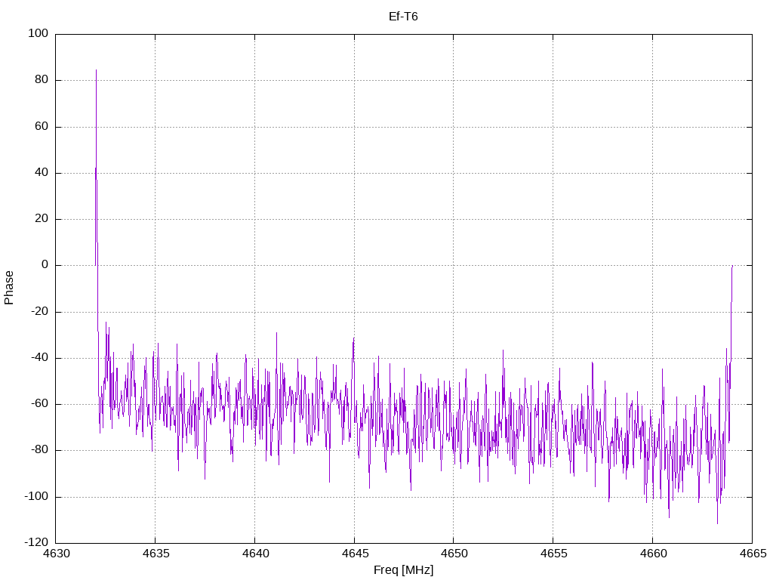Click the Phase y-axis label

(9, 288)
